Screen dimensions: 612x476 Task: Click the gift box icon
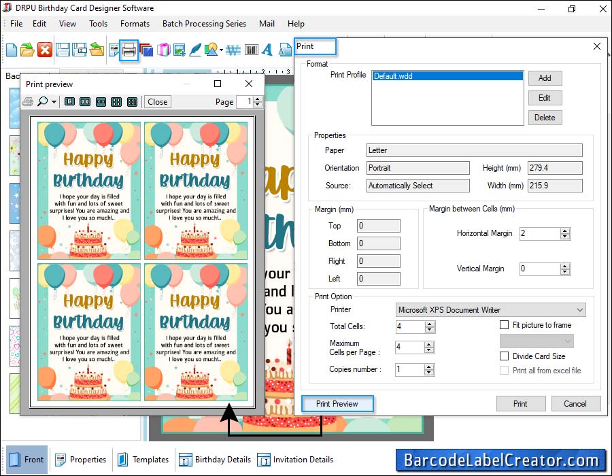tap(163, 50)
